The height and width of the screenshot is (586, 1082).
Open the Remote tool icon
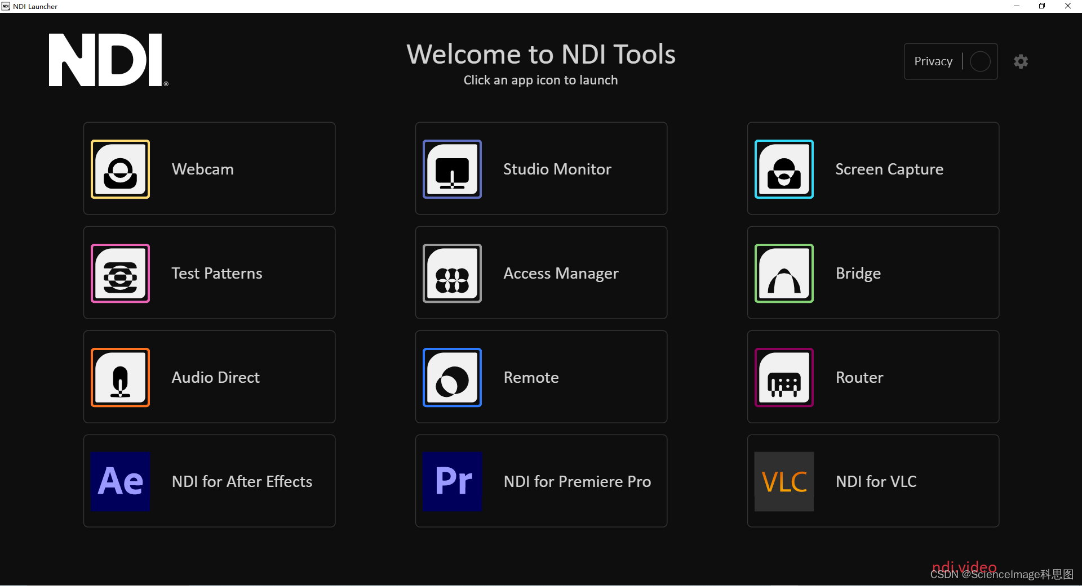coord(452,377)
